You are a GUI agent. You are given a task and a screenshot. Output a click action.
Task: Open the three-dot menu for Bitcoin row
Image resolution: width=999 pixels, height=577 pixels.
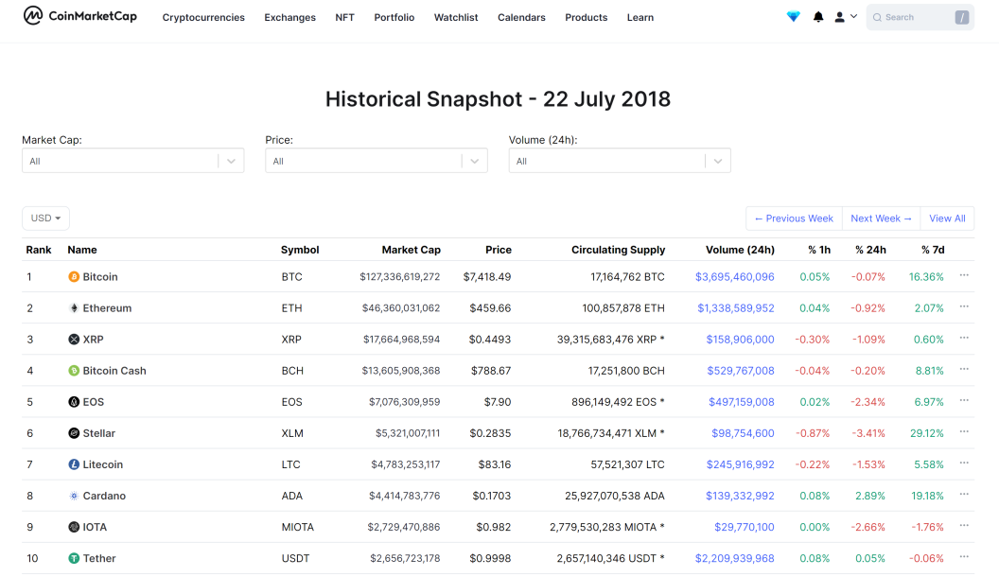(964, 276)
